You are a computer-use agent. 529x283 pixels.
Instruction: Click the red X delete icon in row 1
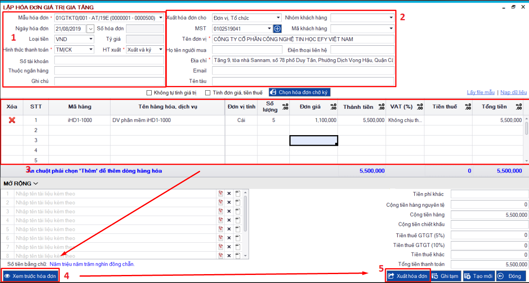12,120
